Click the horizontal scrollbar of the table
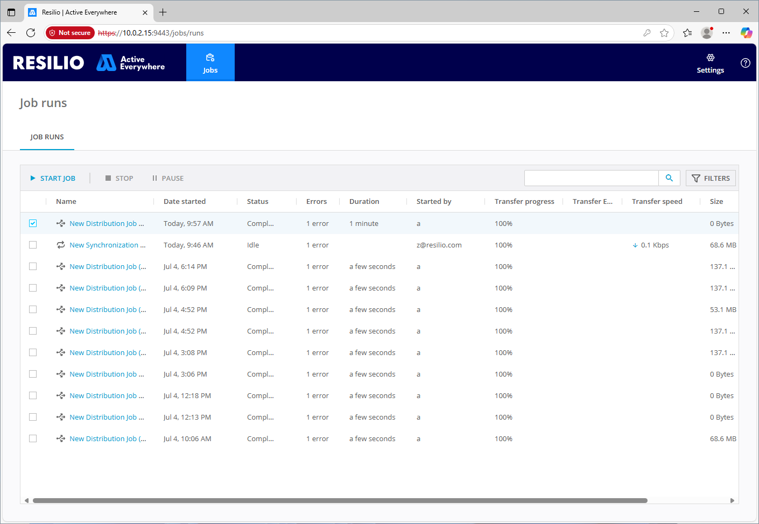Viewport: 759px width, 524px height. click(339, 500)
